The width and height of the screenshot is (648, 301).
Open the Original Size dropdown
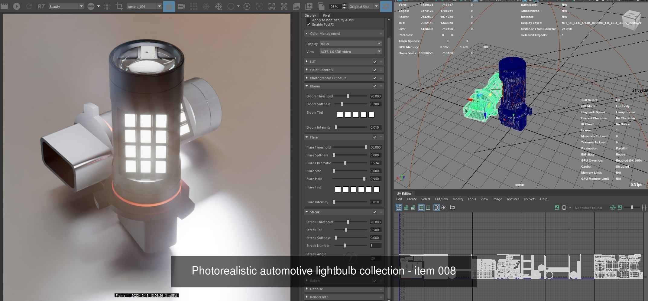pos(364,6)
